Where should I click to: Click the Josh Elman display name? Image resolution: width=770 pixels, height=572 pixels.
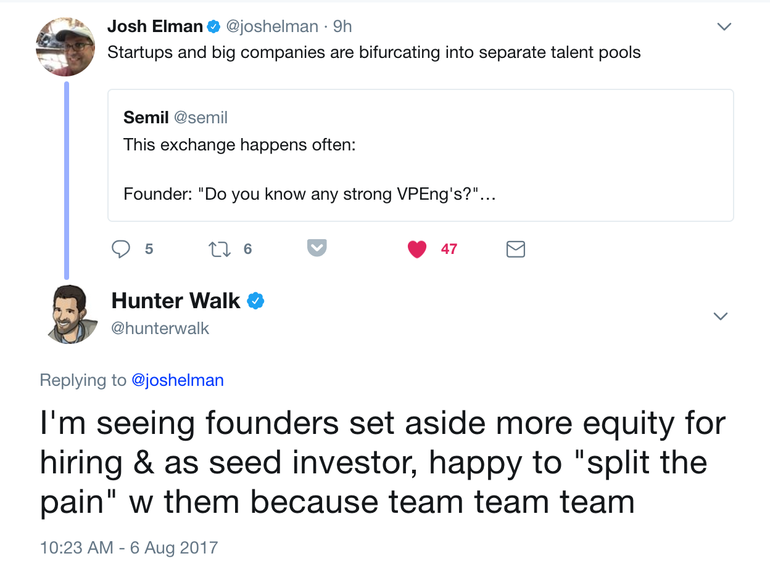[x=155, y=27]
